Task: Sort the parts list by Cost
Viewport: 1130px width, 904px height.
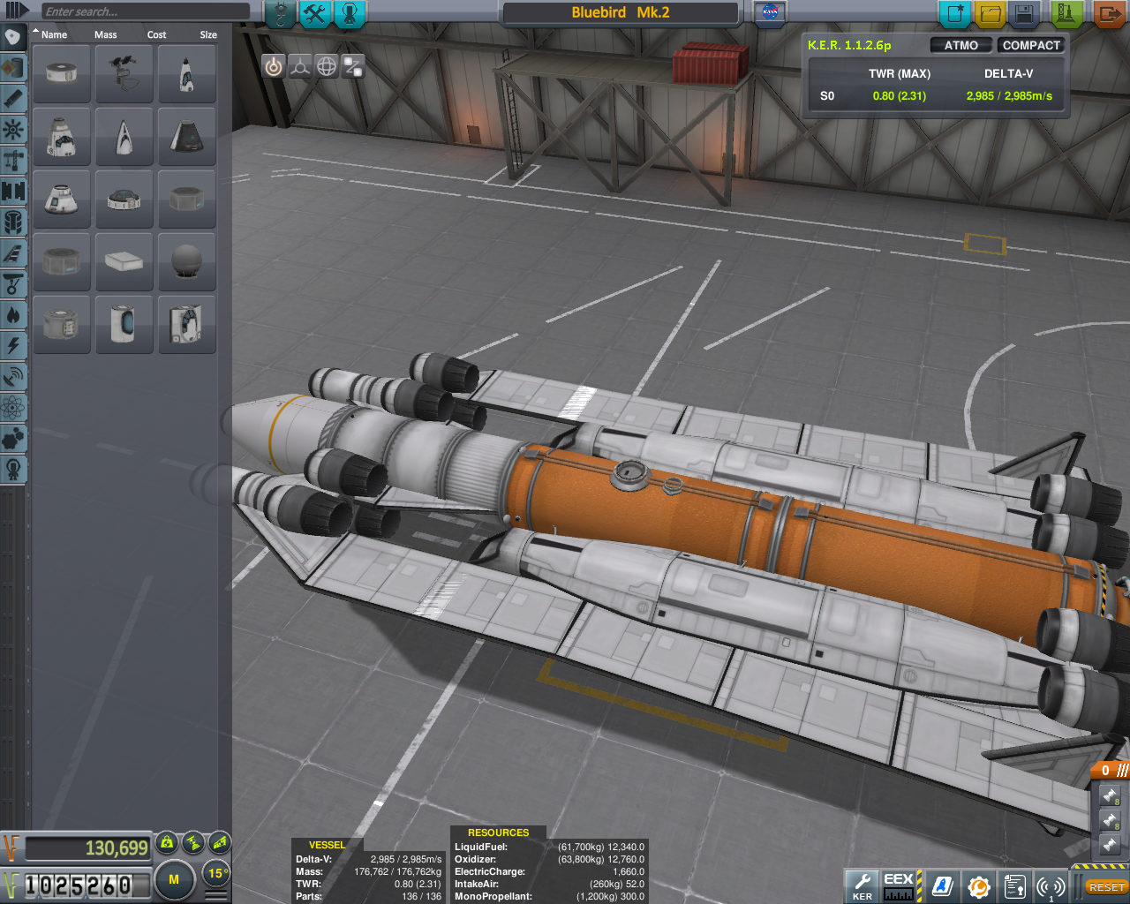Action: coord(156,34)
